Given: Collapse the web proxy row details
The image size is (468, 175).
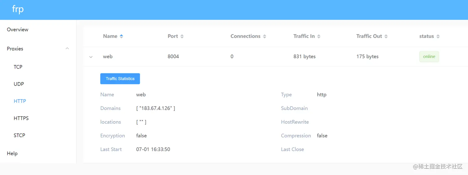Looking at the screenshot, I should coord(91,57).
